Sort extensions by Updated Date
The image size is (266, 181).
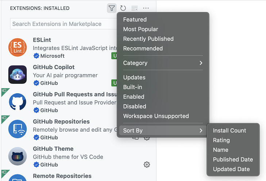coord(231,169)
